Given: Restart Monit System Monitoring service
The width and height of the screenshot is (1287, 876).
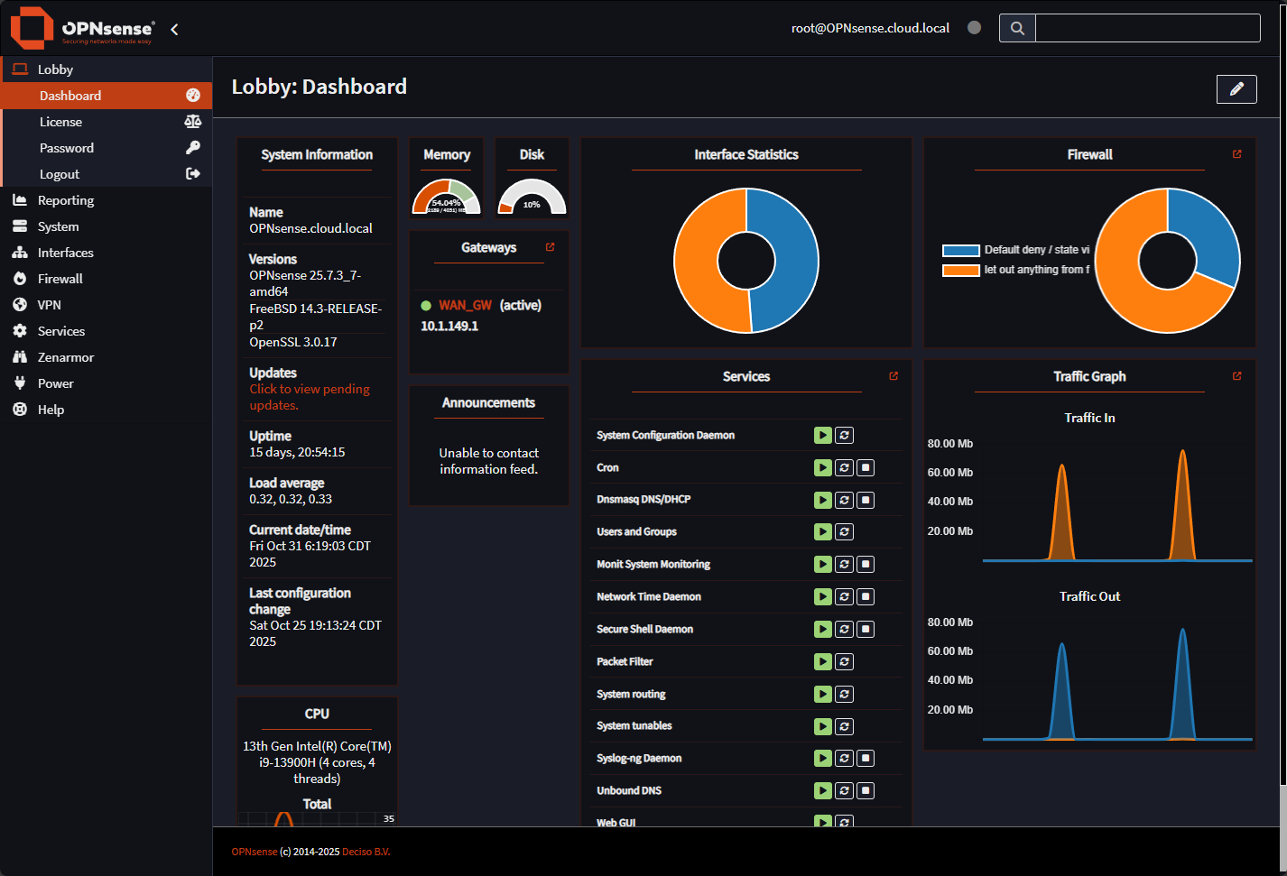Looking at the screenshot, I should click(x=844, y=565).
